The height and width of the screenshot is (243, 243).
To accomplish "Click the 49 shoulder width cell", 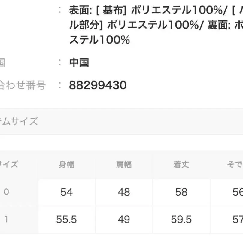I will pos(124,220).
